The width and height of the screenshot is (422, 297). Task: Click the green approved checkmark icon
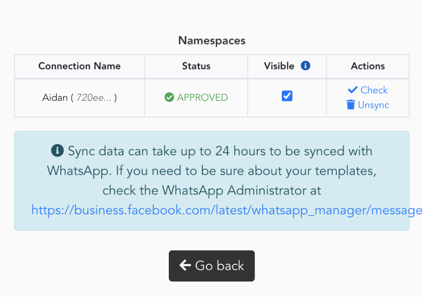point(169,97)
